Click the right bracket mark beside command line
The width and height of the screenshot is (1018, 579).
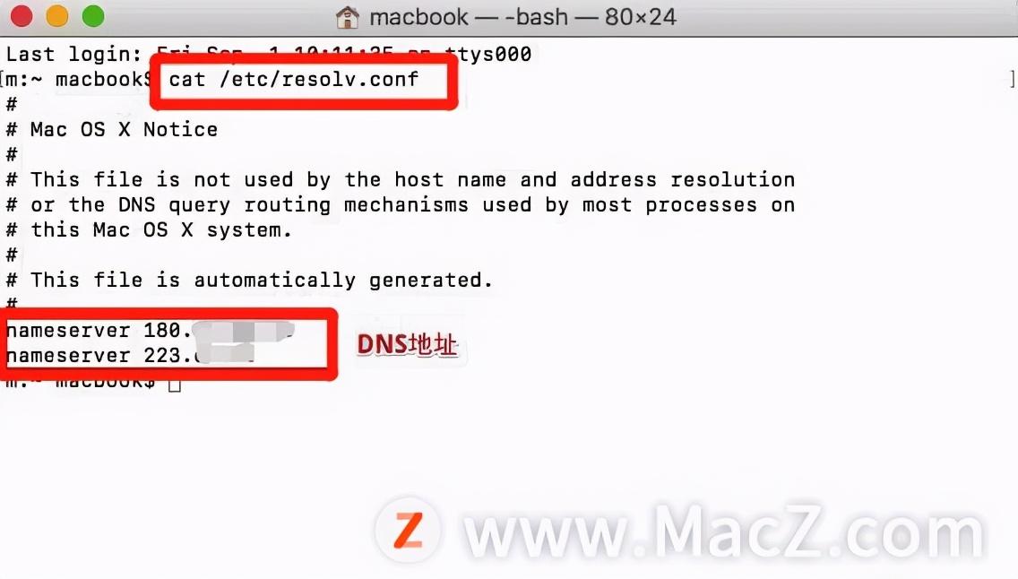coord(1012,80)
